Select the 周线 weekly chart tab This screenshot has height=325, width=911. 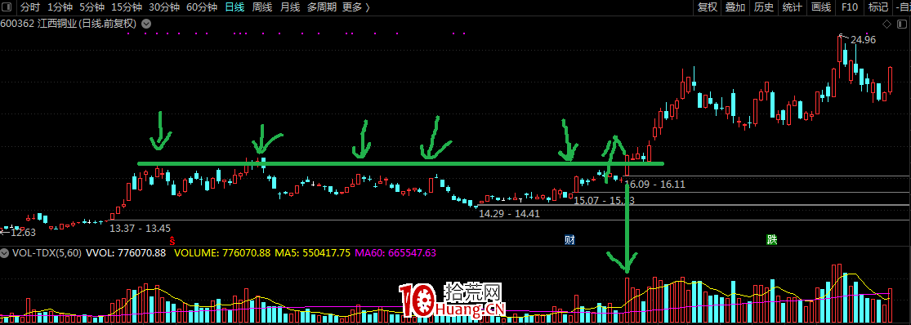click(x=262, y=7)
